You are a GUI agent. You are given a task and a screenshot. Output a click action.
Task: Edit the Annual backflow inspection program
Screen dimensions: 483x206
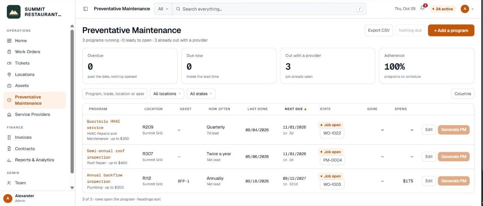(x=429, y=181)
